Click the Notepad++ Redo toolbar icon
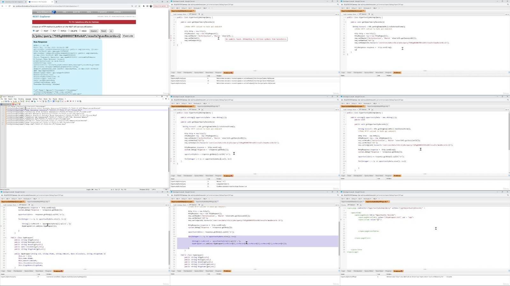The image size is (510, 286). (x=29, y=101)
